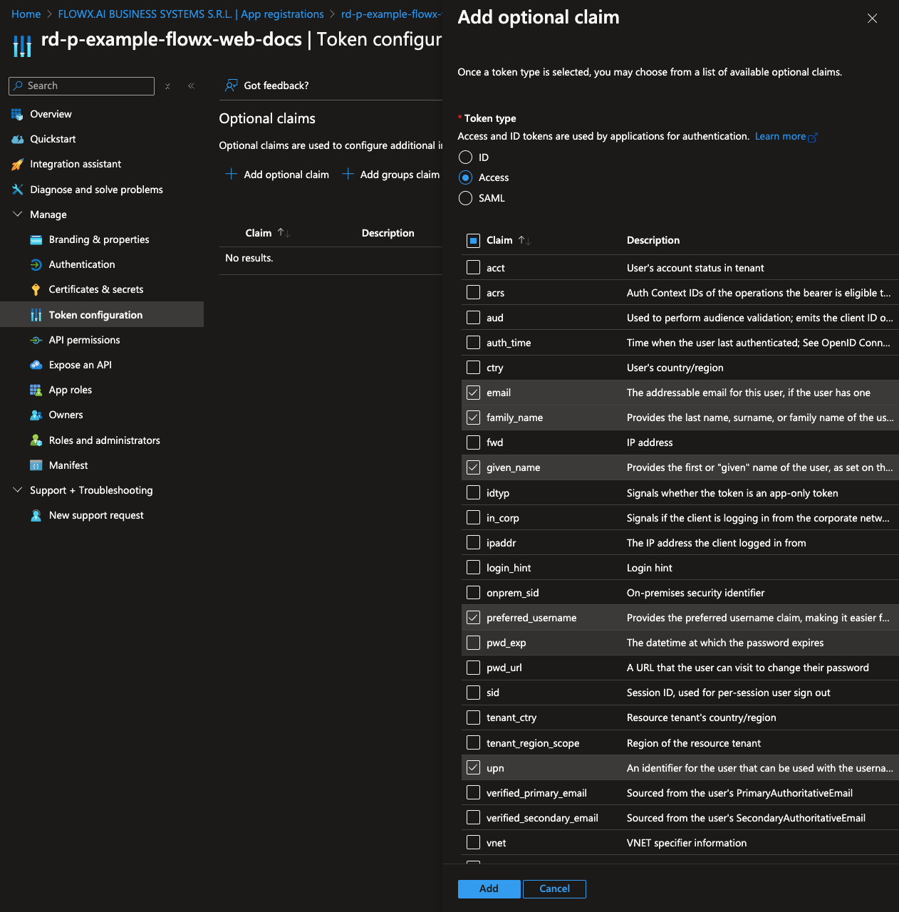Click the Home breadcrumb link
899x912 pixels.
26,14
